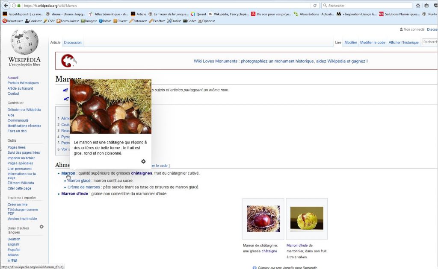
Task: Reload the page with the refresh icon
Action: tap(315, 6)
